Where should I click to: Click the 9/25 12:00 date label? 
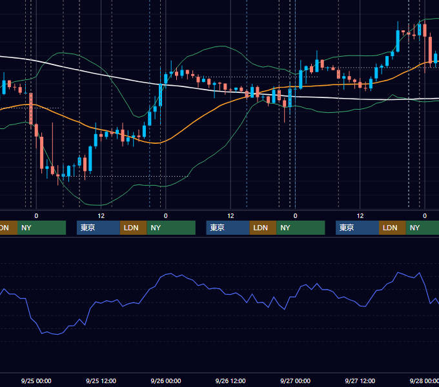[101, 381]
